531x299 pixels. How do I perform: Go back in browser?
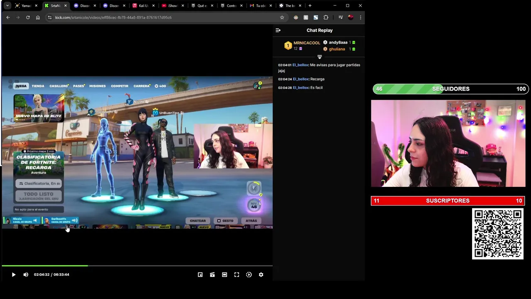[x=8, y=17]
